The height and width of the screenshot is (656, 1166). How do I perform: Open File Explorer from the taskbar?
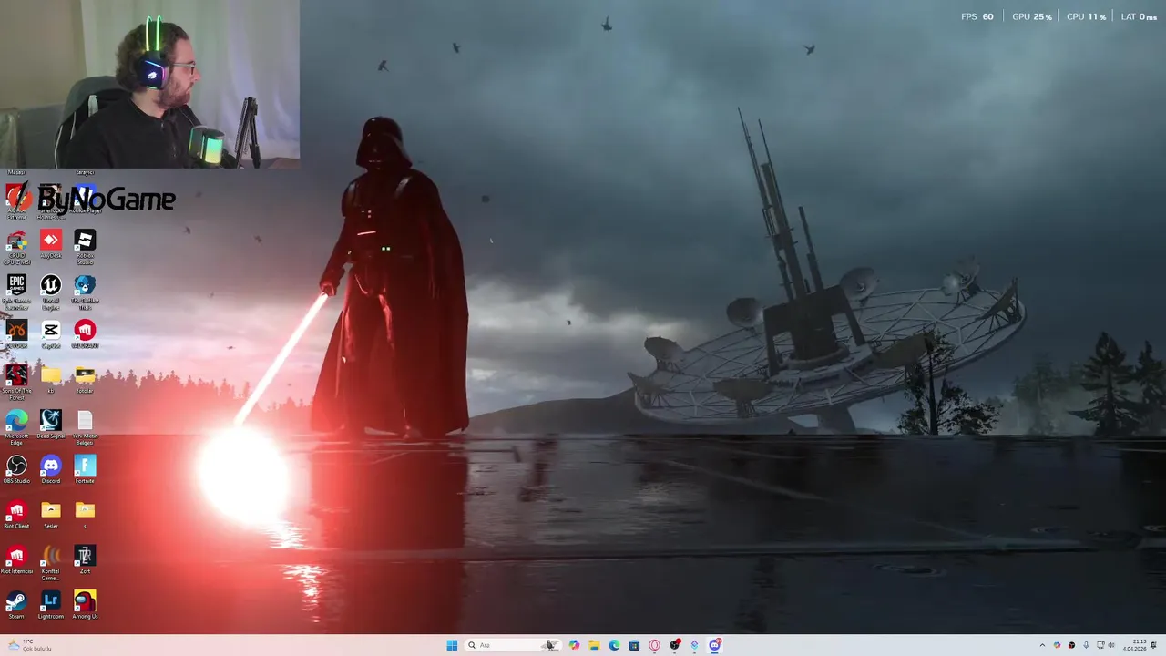click(594, 645)
